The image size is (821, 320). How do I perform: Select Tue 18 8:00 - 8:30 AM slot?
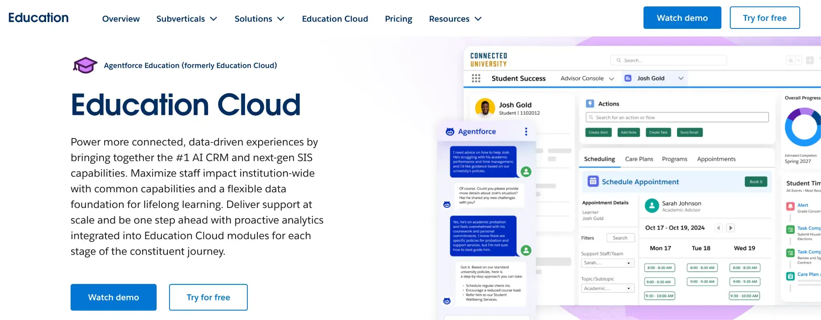tap(702, 268)
